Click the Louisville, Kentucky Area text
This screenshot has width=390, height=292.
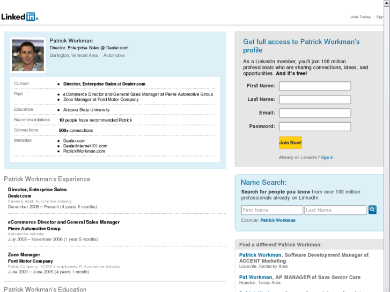pyautogui.click(x=263, y=266)
